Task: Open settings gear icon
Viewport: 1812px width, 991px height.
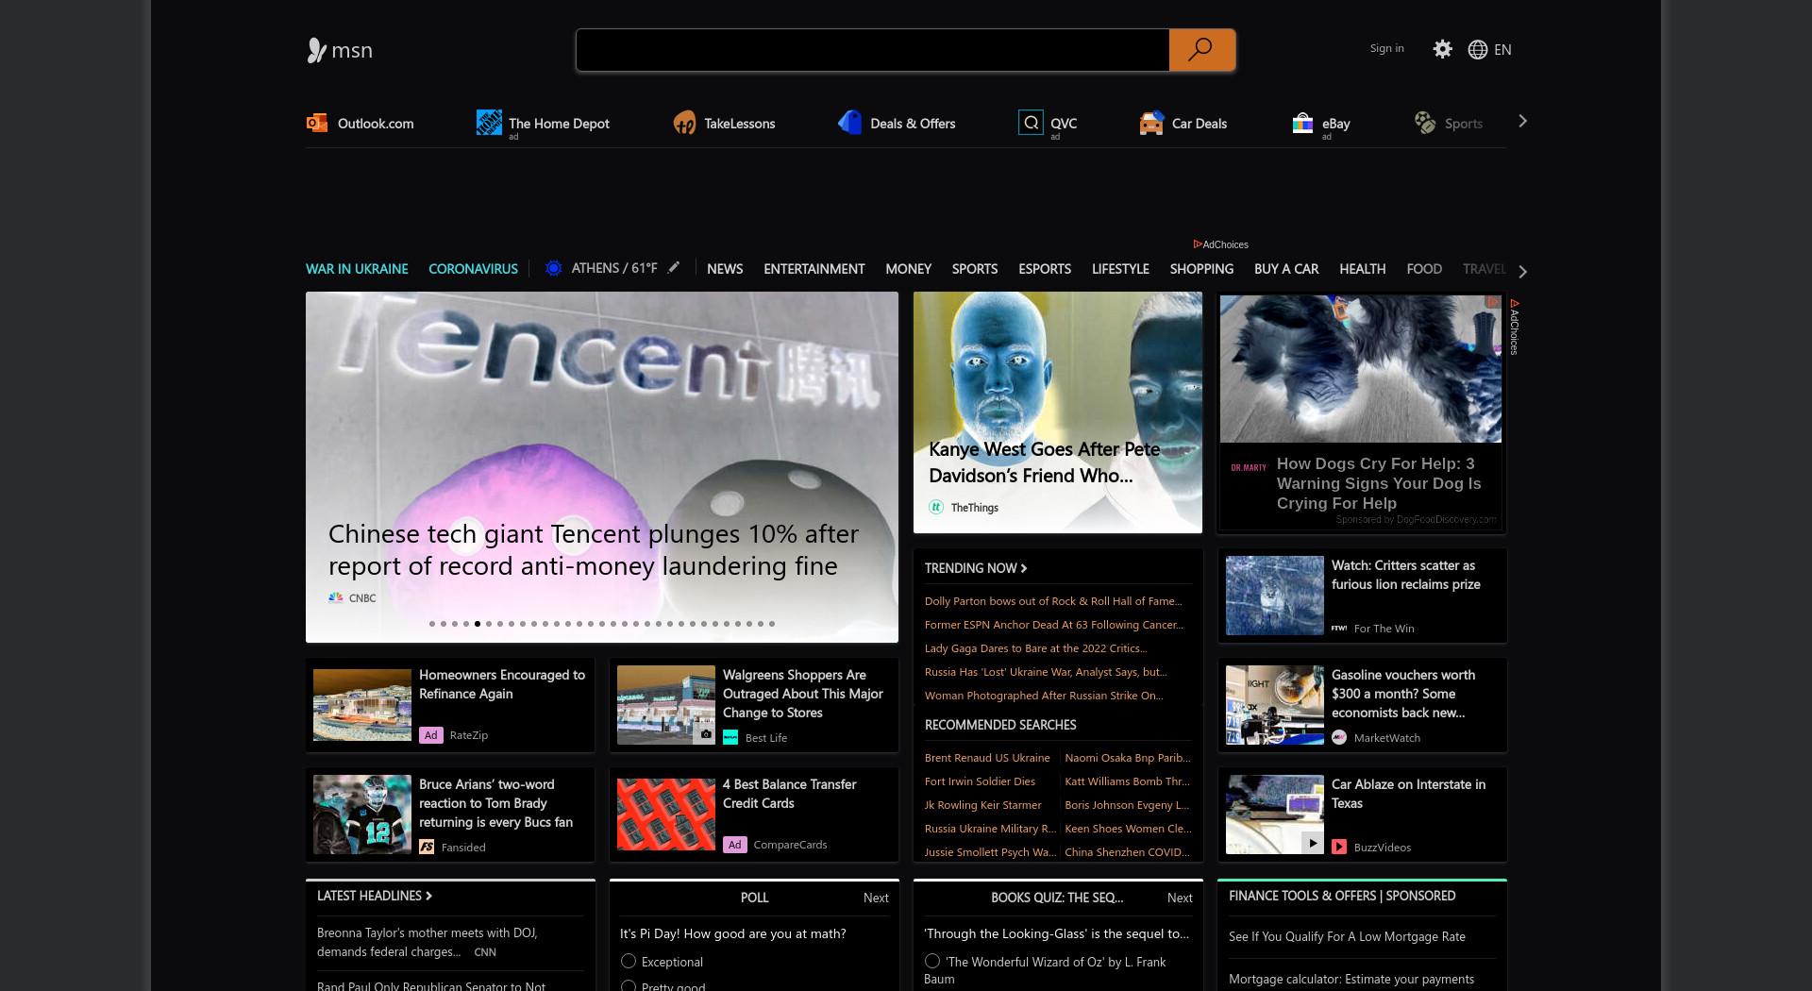Action: coord(1442,49)
